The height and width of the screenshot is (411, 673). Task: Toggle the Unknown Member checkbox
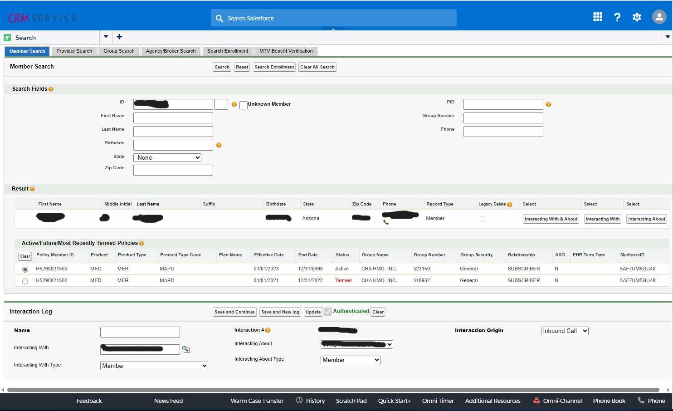click(244, 105)
